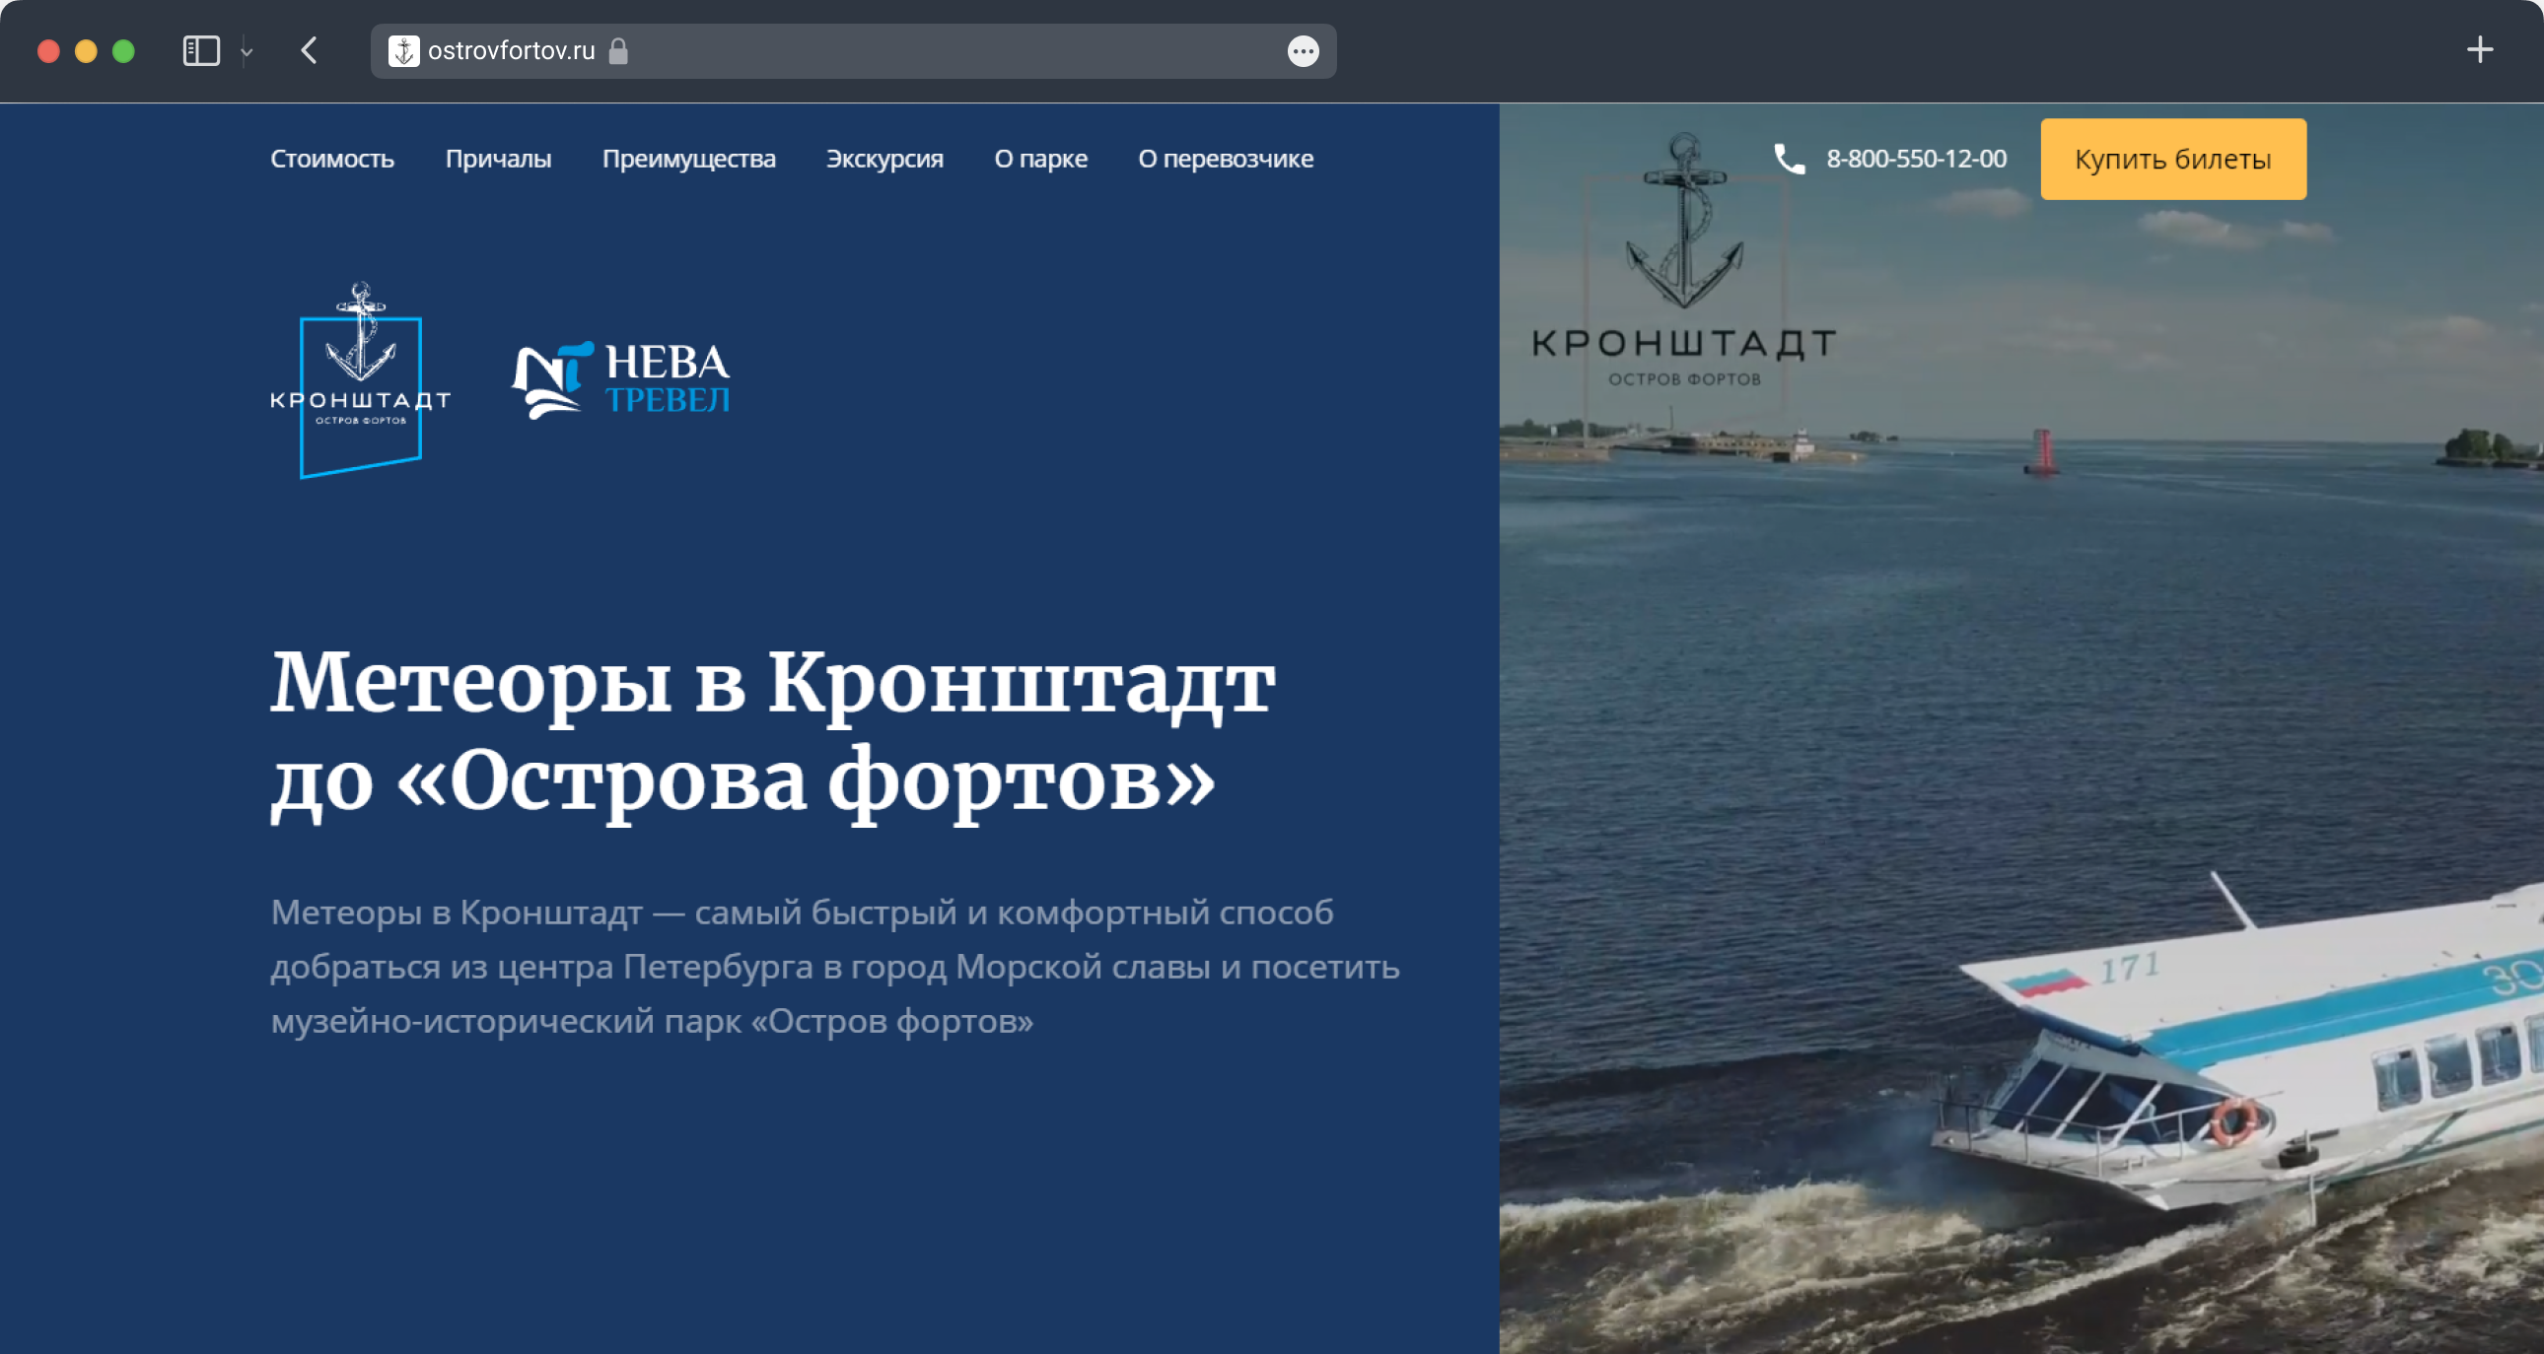Viewport: 2544px width, 1354px height.
Task: Go back with the browser back arrow
Action: pyautogui.click(x=309, y=51)
